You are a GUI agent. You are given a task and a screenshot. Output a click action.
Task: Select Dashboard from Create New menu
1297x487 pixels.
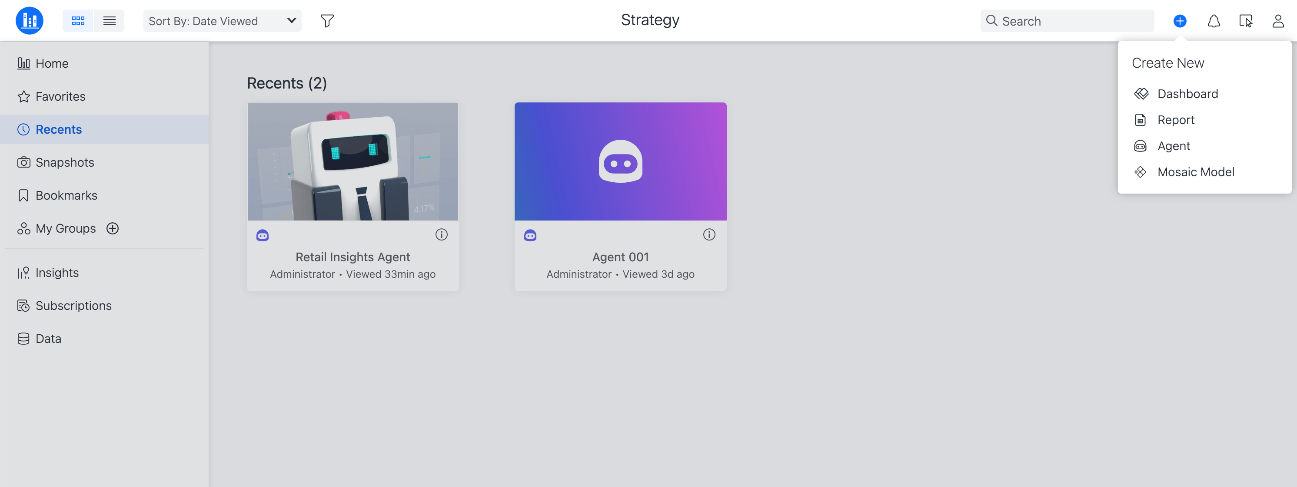tap(1187, 94)
